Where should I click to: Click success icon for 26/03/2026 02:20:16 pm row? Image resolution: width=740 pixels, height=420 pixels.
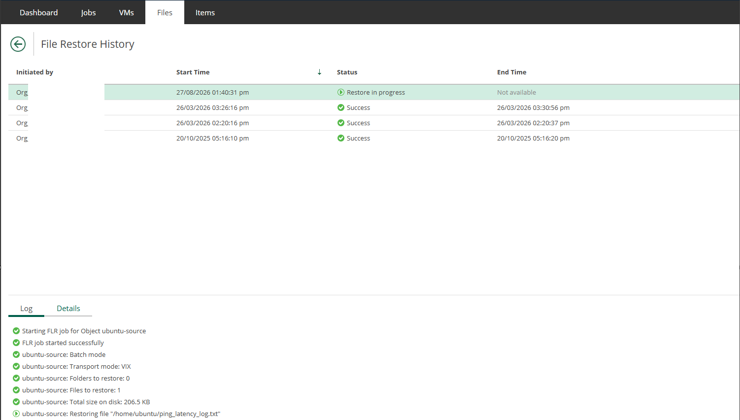click(340, 123)
